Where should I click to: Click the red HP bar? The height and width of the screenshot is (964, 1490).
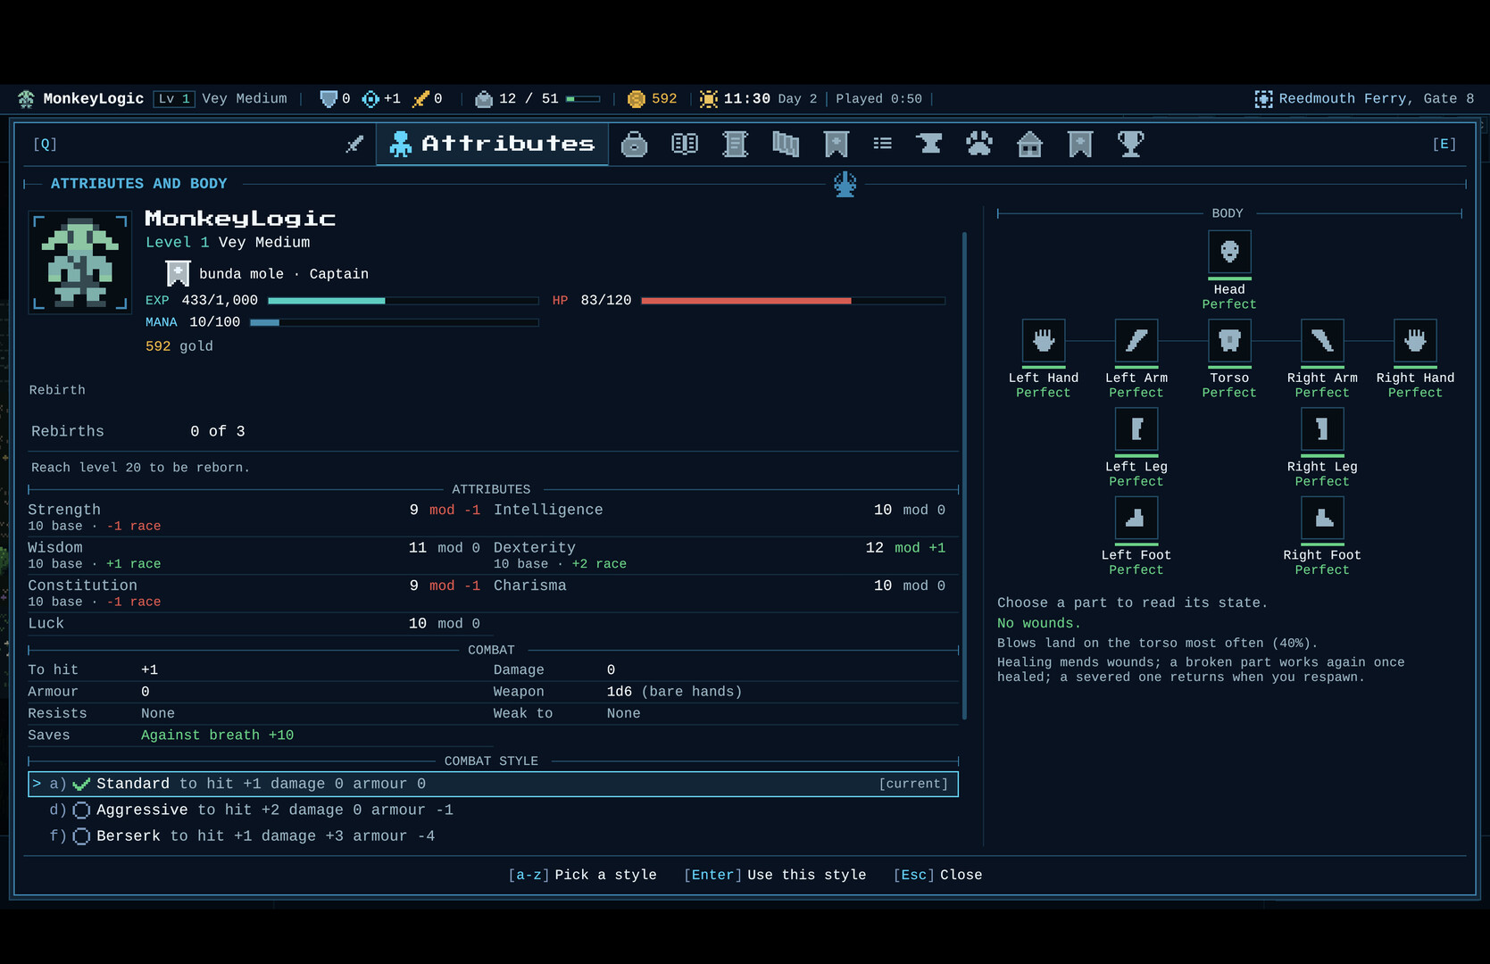tap(793, 301)
